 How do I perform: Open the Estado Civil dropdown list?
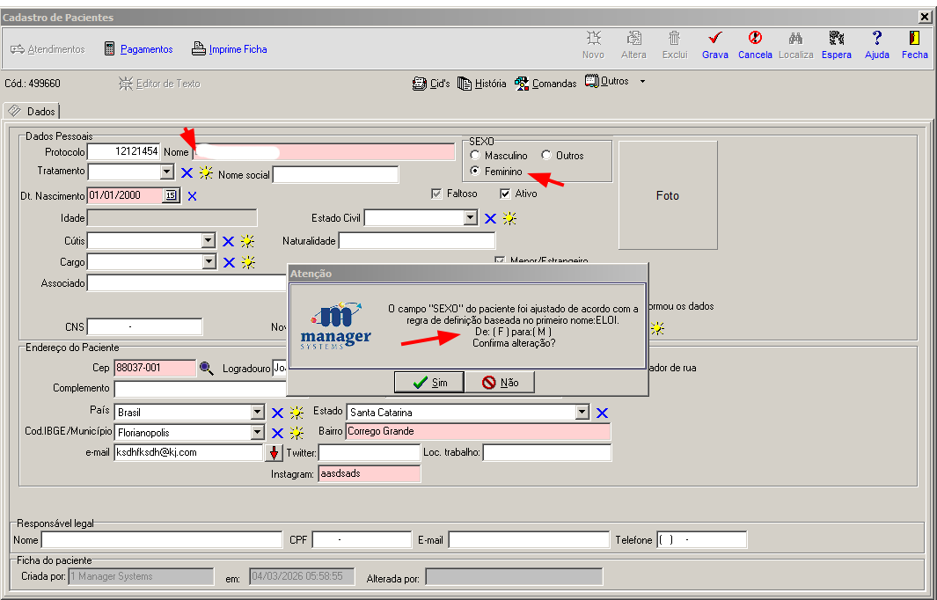click(x=471, y=218)
